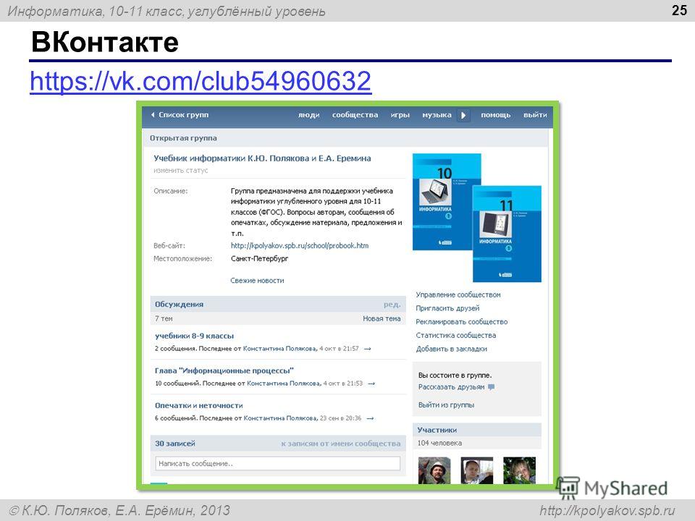
Task: Click 'Добавить в закладки'
Action: coord(452,349)
